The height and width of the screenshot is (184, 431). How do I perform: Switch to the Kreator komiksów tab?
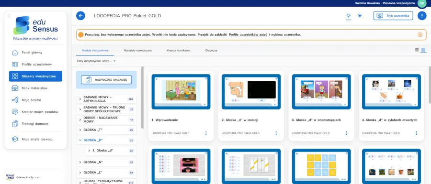click(x=179, y=51)
